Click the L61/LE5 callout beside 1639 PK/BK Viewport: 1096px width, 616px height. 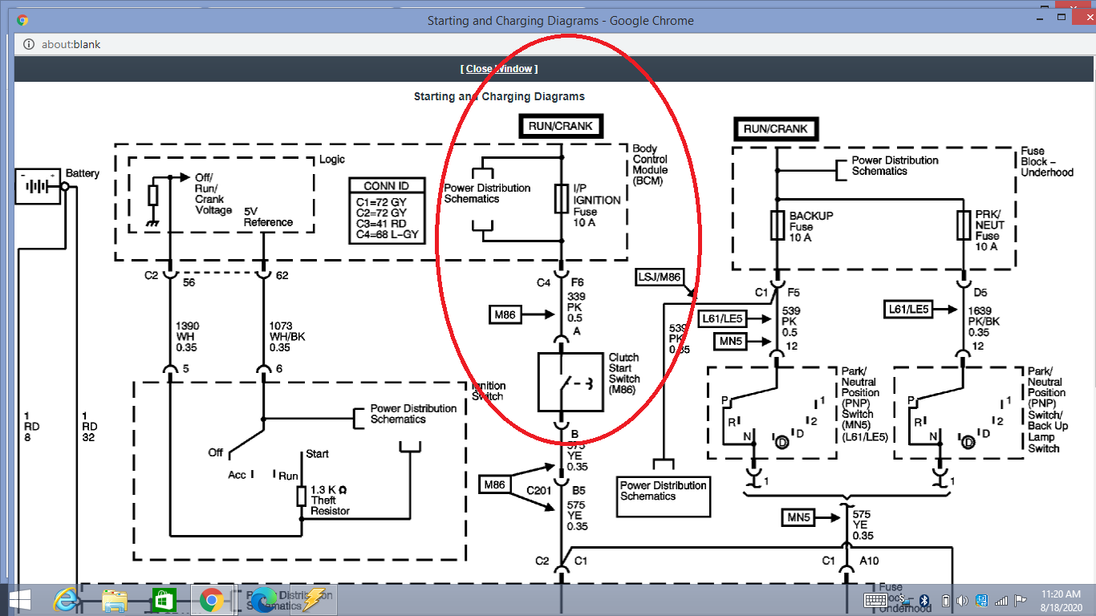coord(909,309)
